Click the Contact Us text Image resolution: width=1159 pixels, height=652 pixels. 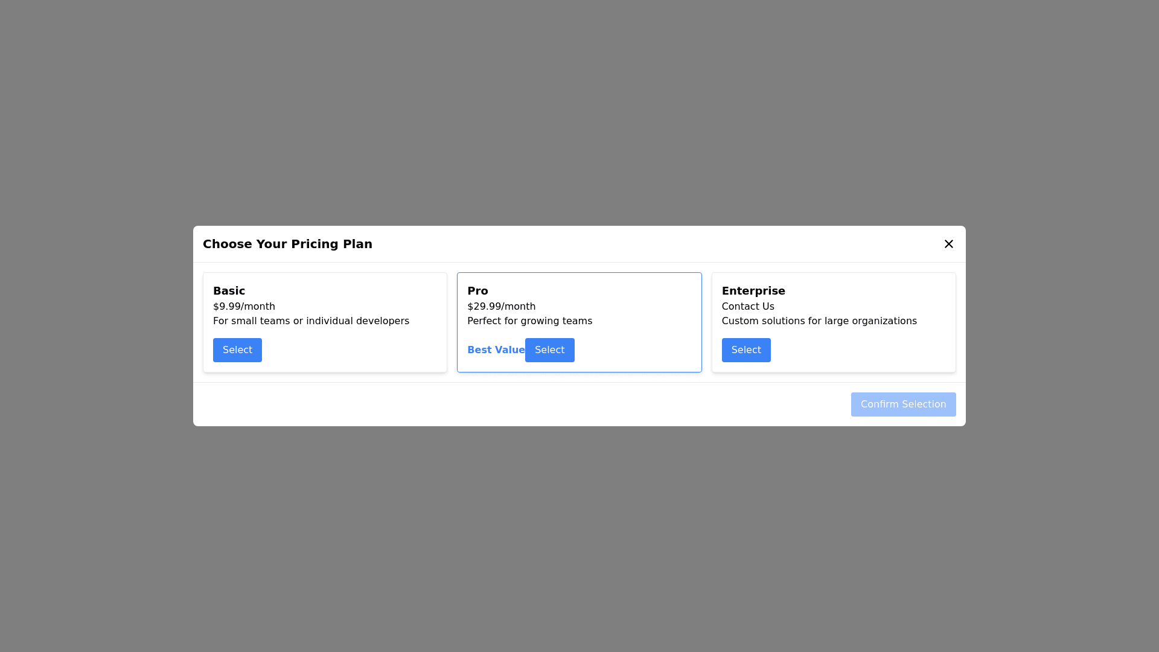point(747,307)
